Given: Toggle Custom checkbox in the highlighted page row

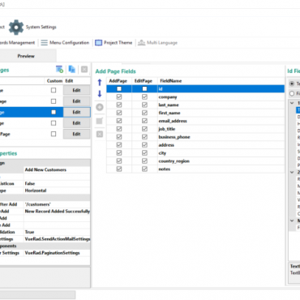Looking at the screenshot, I should tap(54, 112).
